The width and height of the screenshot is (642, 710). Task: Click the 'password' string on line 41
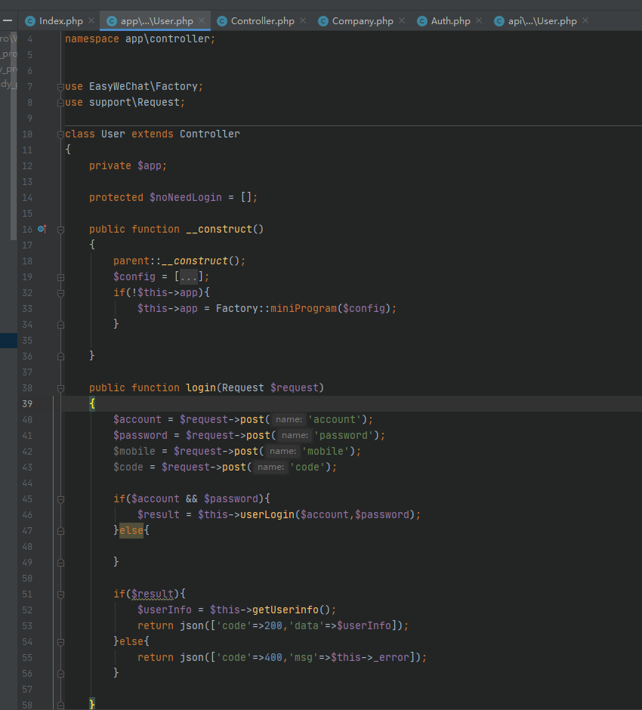pos(344,435)
